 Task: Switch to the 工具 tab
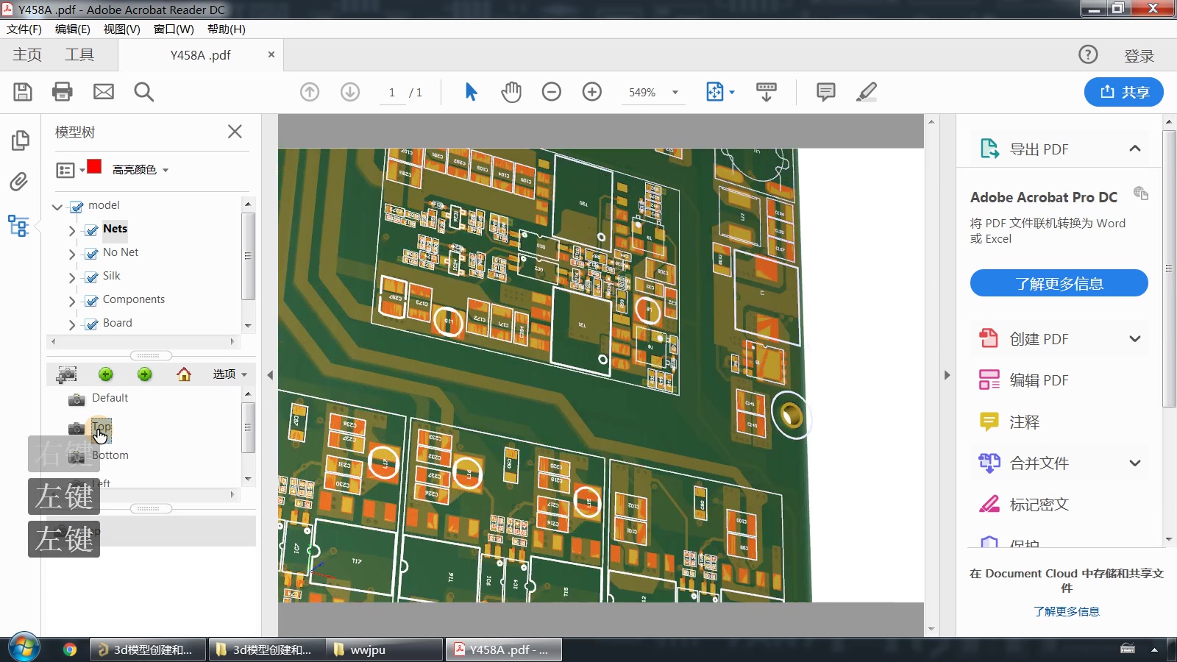(79, 55)
